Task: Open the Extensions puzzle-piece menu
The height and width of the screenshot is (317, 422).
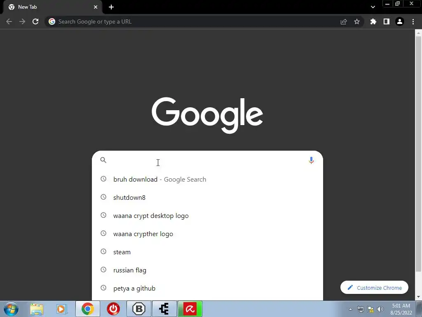Action: (x=373, y=21)
